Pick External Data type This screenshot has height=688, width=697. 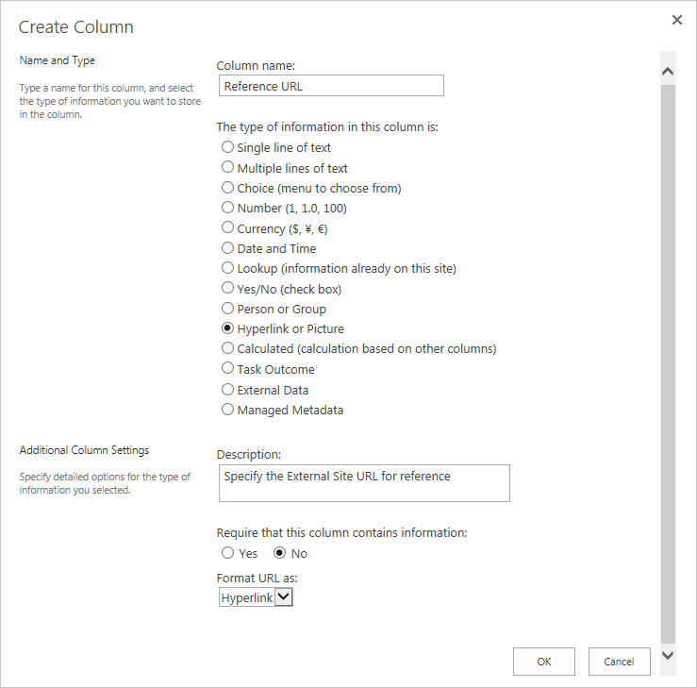tap(227, 390)
